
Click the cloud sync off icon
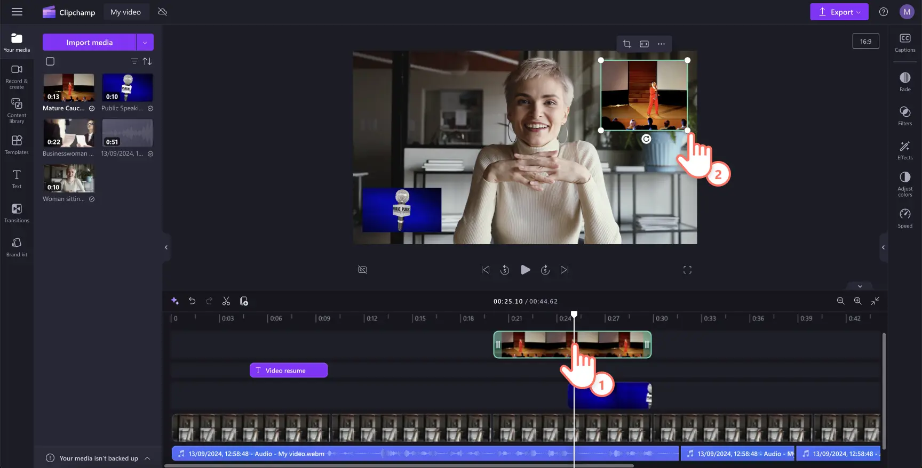tap(163, 12)
